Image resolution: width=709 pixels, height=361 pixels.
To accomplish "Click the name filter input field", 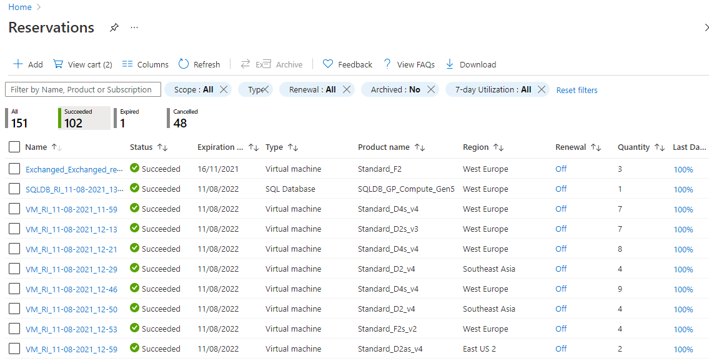I will point(82,89).
